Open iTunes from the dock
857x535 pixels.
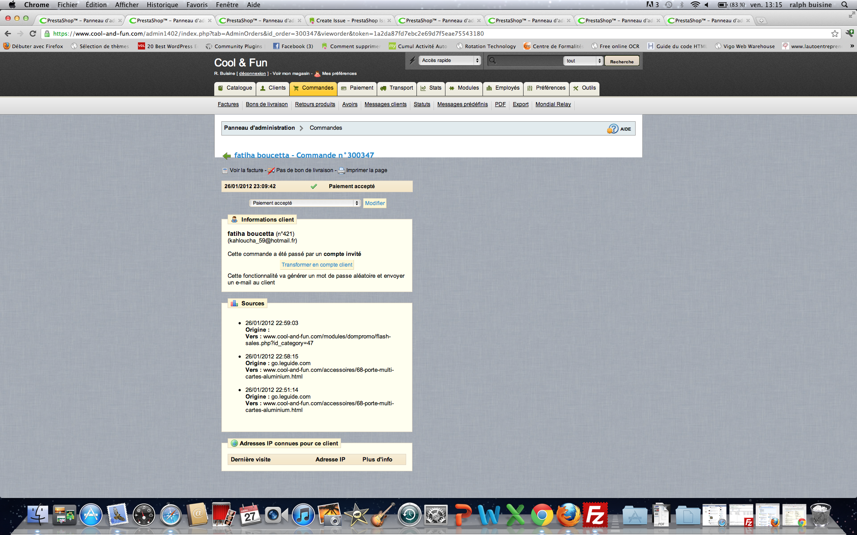click(304, 515)
